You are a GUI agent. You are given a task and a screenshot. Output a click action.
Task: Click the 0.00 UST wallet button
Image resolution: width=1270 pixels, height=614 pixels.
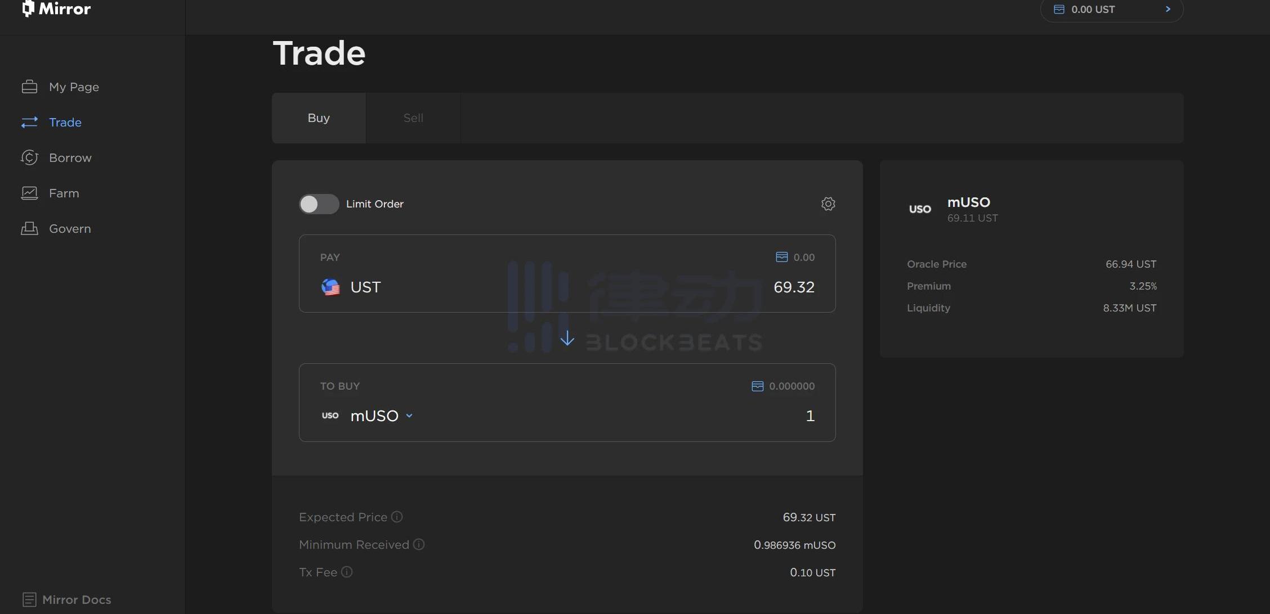coord(1112,9)
